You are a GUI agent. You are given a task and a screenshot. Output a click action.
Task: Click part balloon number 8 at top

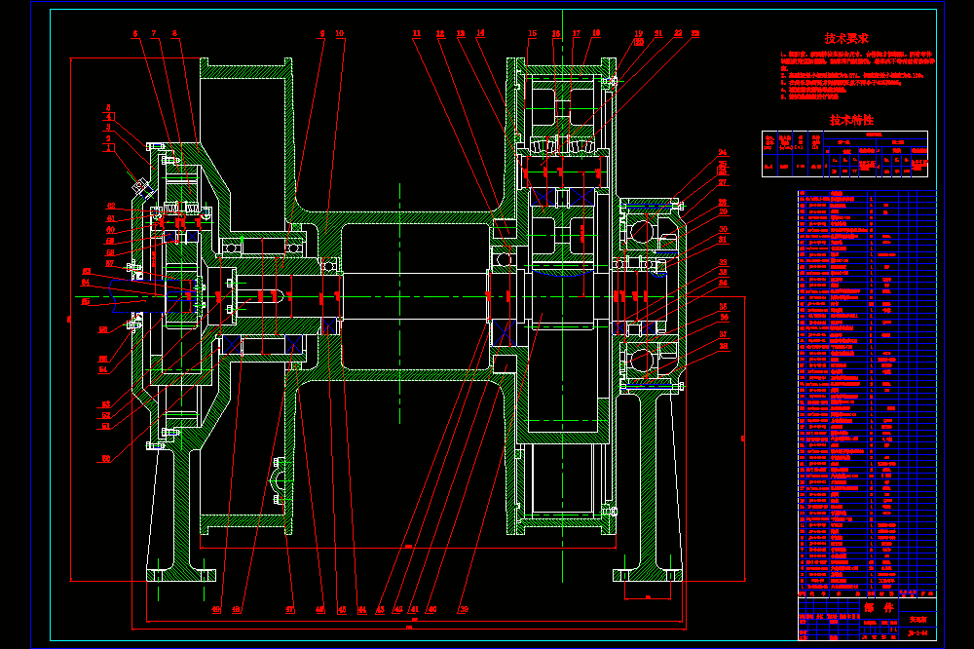[174, 33]
